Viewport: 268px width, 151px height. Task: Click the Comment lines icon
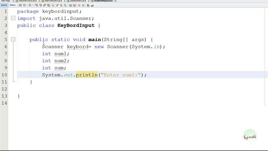[88, 5]
